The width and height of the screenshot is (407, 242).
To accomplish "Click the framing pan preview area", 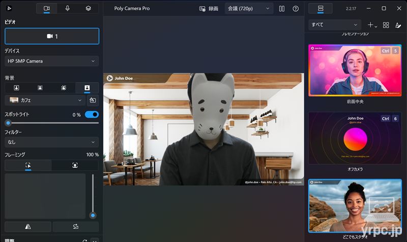I will (45, 196).
